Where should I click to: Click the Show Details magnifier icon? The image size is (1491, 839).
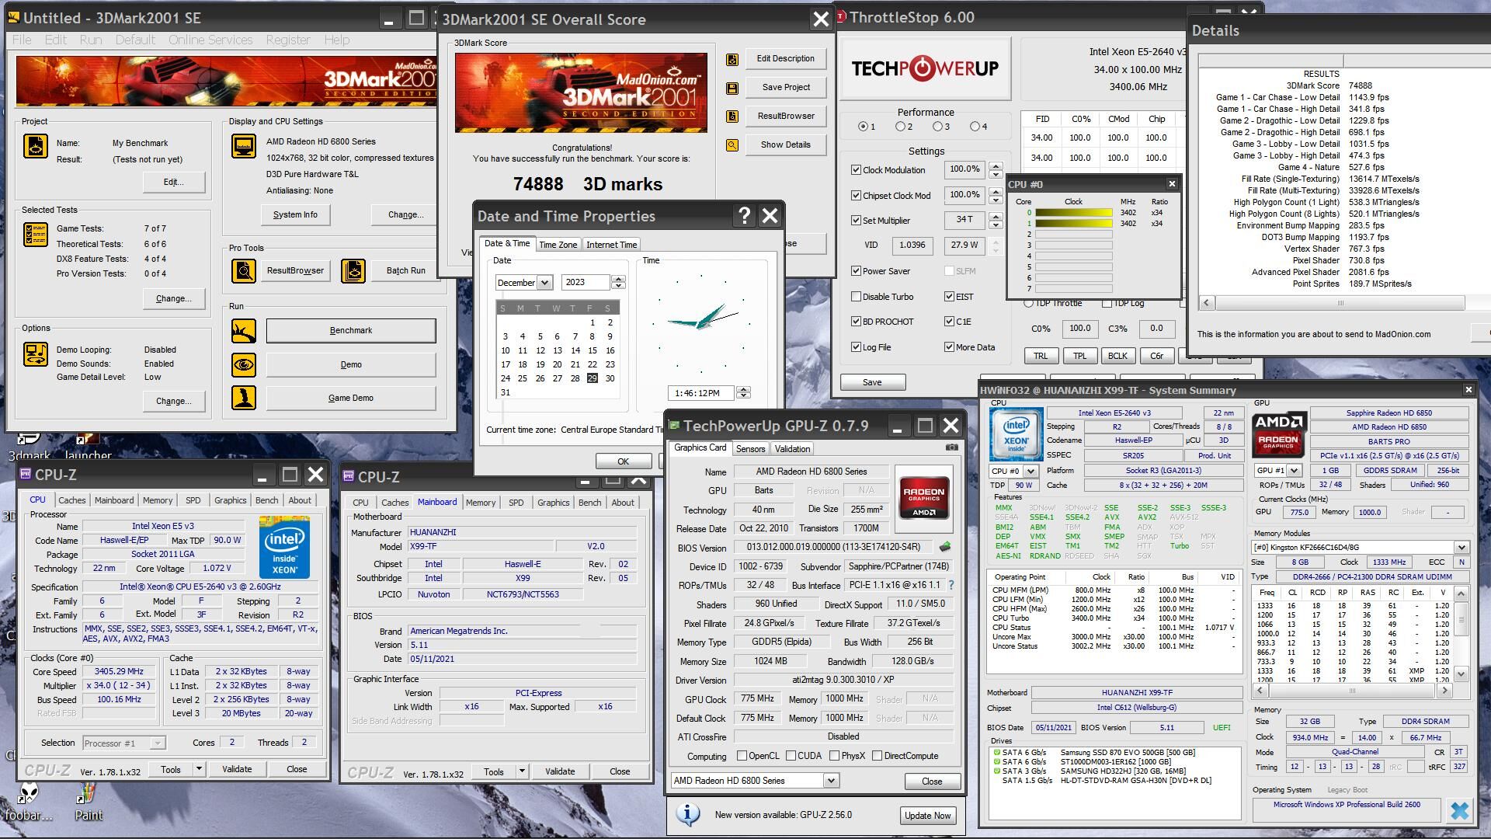click(x=732, y=145)
